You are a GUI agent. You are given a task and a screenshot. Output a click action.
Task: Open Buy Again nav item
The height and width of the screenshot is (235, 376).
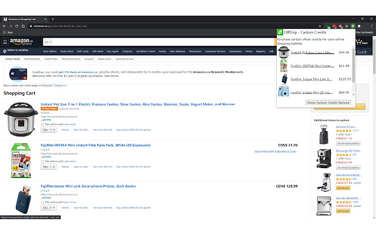click(x=113, y=51)
